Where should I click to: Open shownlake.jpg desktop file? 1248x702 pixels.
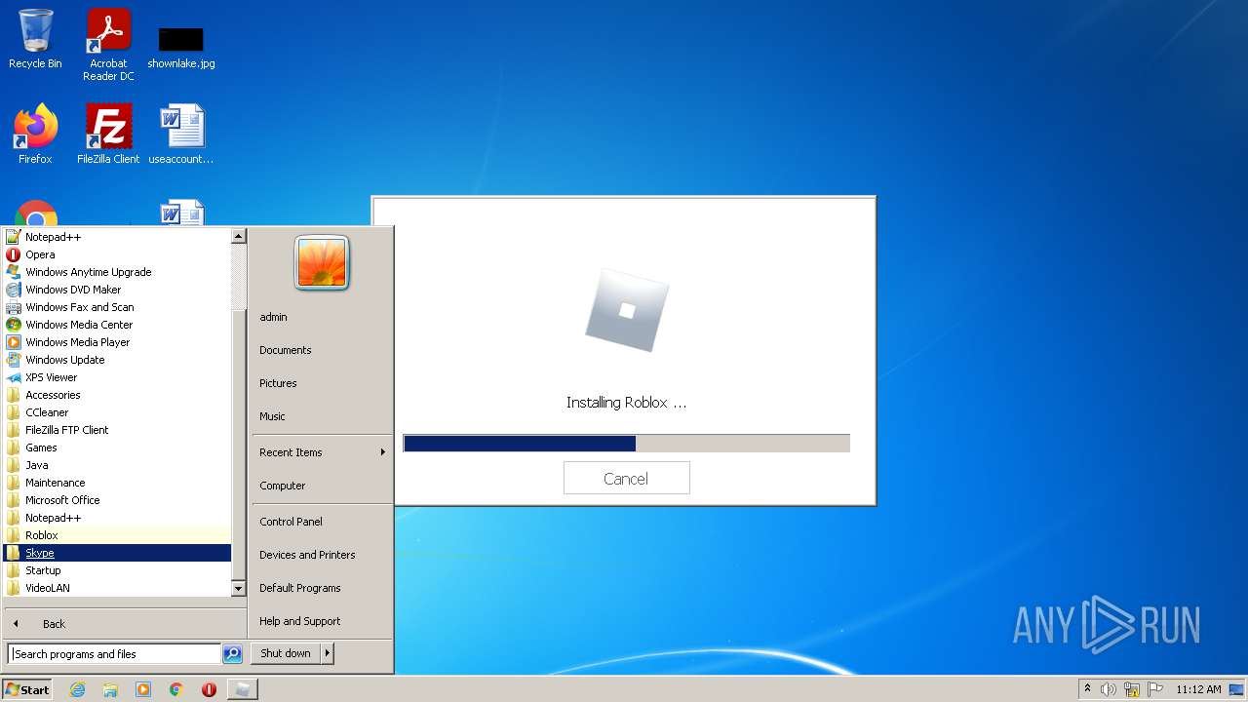[x=181, y=47]
